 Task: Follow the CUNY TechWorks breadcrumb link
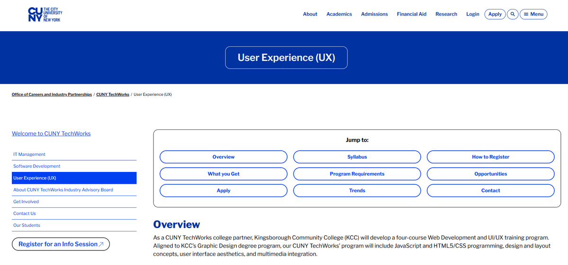point(113,94)
